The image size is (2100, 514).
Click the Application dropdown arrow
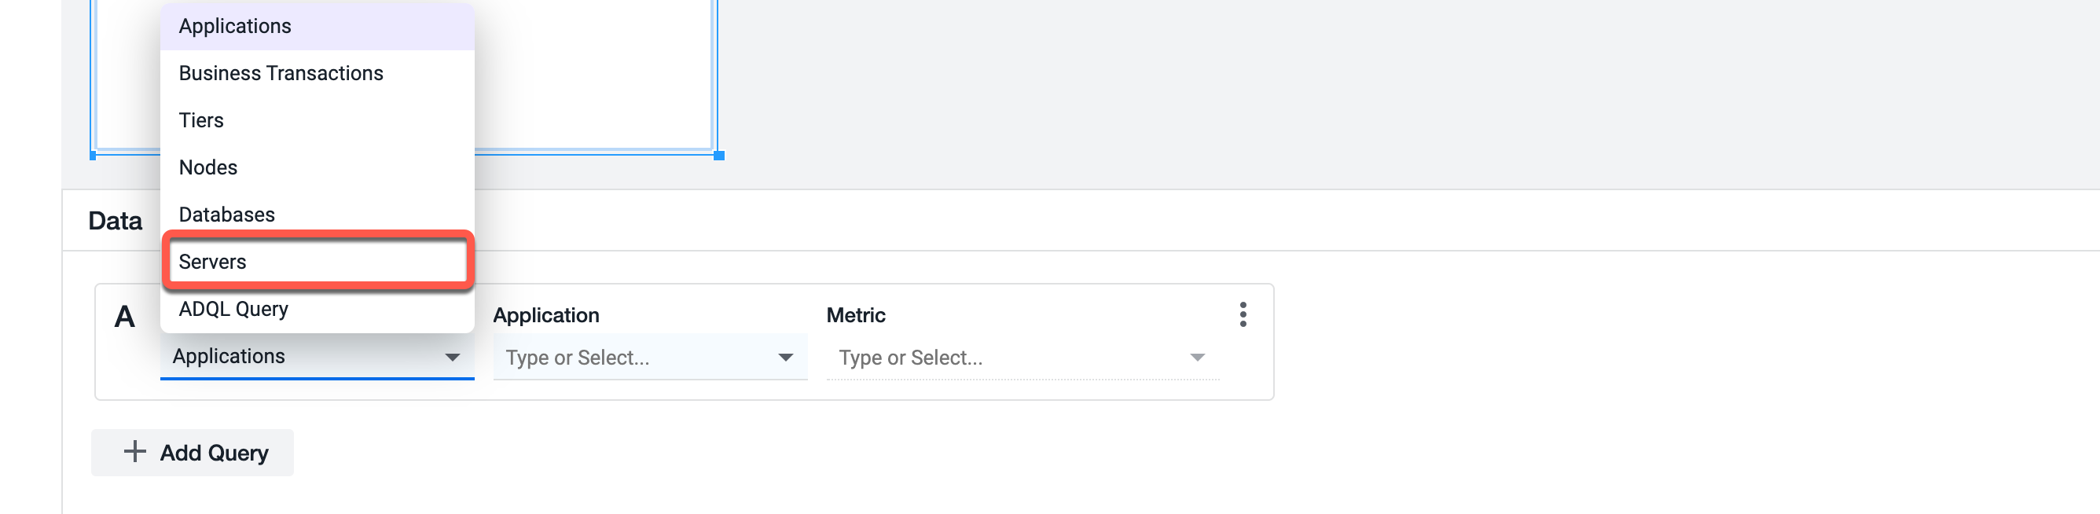(785, 358)
